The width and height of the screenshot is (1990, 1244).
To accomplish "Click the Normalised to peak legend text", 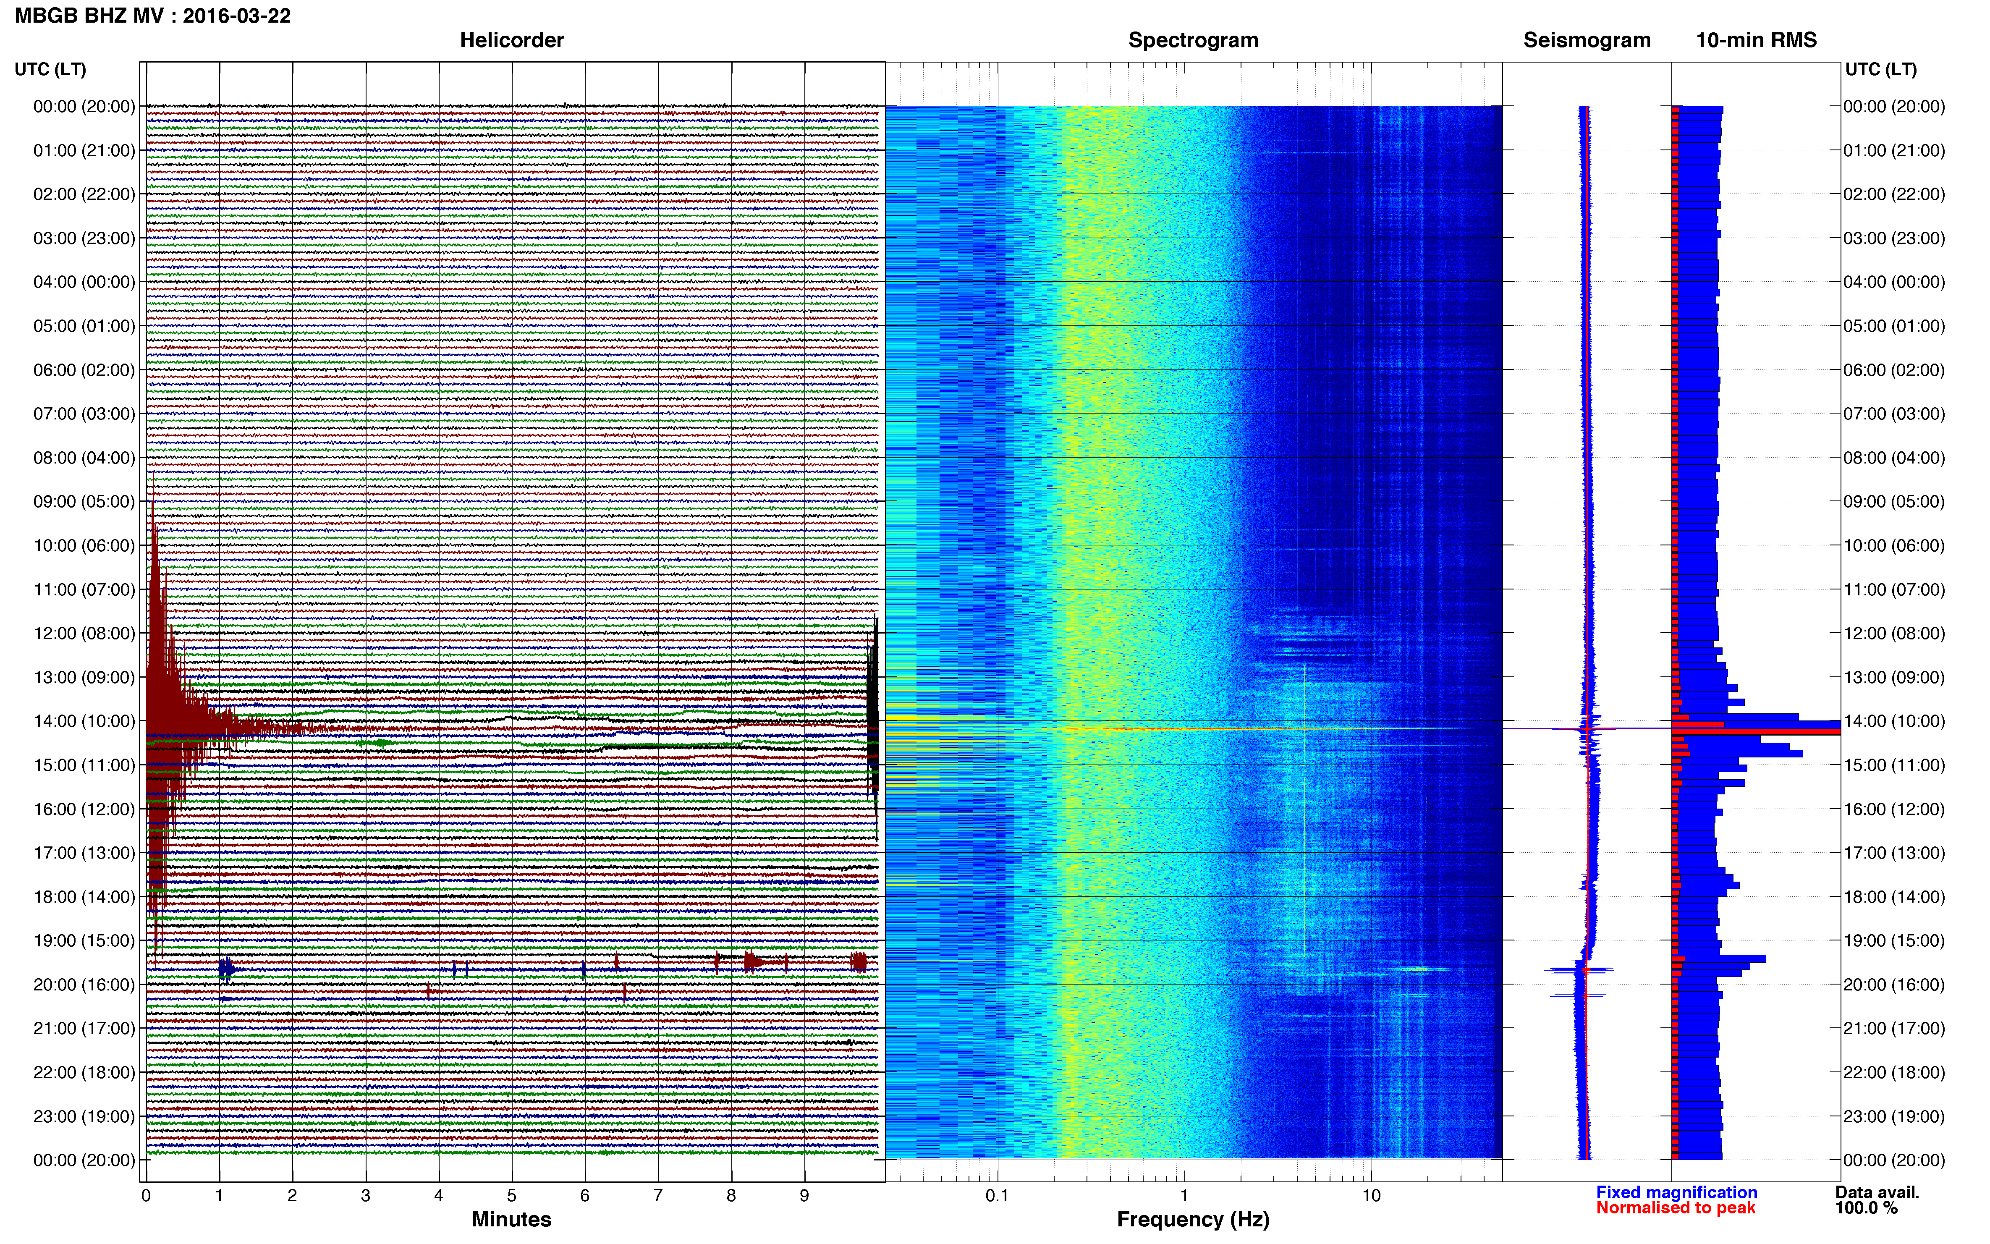I will pyautogui.click(x=1676, y=1208).
